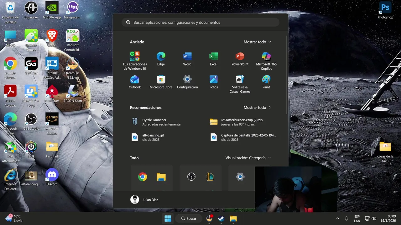Open Mostrar todo for Recomendaciones
The width and height of the screenshot is (401, 225).
(258, 107)
